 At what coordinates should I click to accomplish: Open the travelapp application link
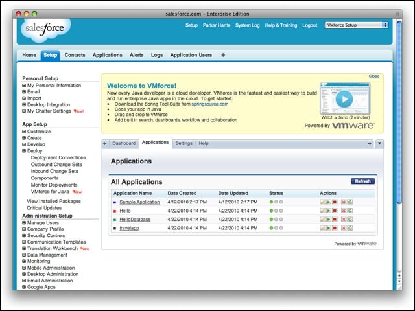point(129,228)
